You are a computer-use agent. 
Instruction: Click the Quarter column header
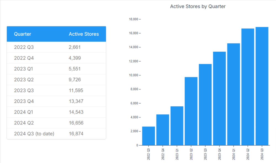click(23, 34)
